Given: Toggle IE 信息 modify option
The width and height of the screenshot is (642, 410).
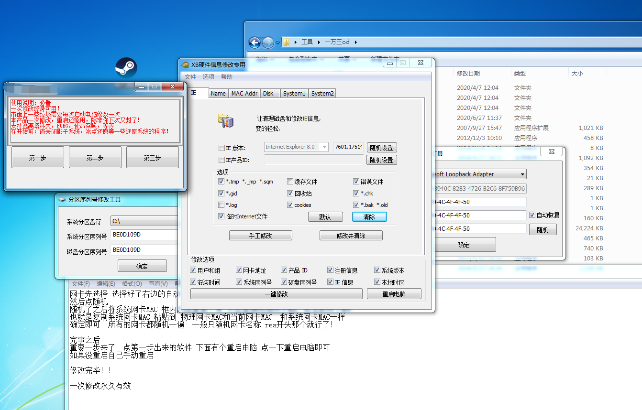Looking at the screenshot, I should [331, 282].
